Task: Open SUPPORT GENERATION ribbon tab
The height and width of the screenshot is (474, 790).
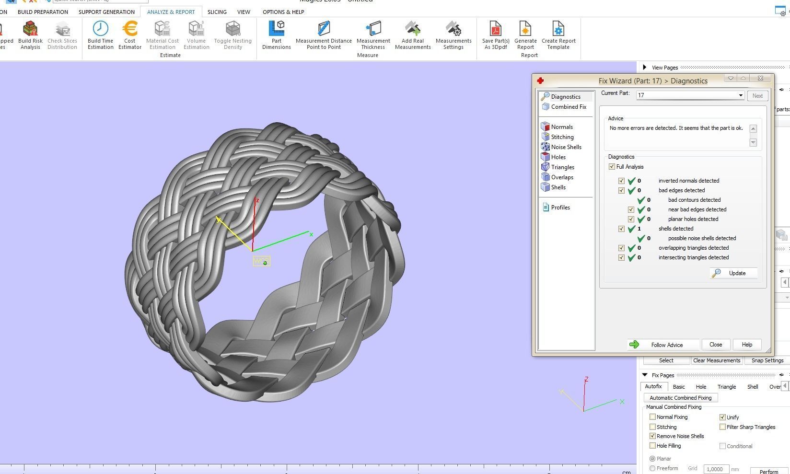Action: pyautogui.click(x=106, y=12)
